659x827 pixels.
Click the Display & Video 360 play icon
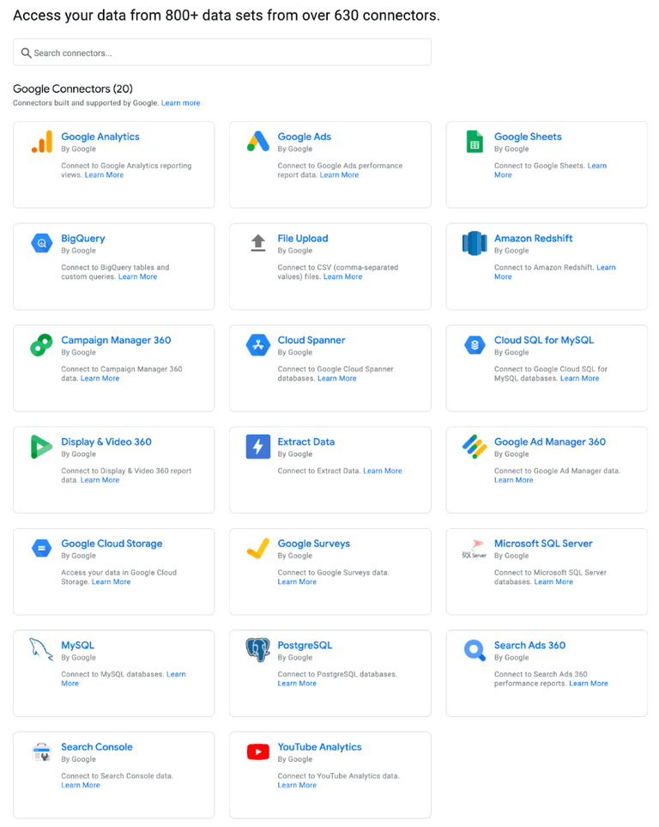click(41, 447)
